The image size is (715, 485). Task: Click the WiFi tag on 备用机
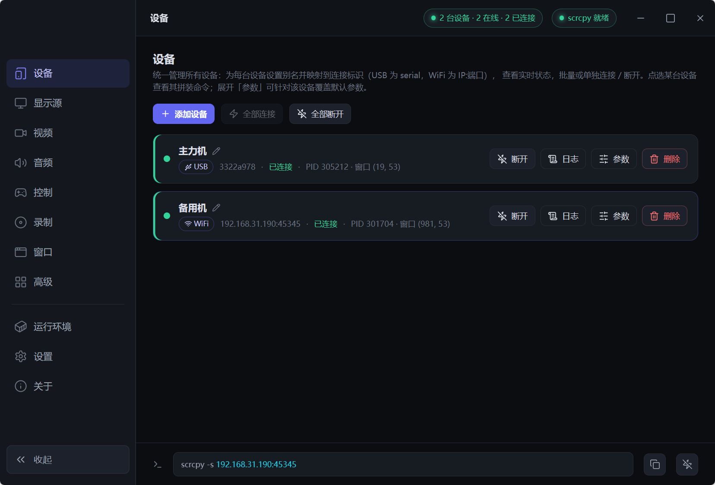[196, 224]
